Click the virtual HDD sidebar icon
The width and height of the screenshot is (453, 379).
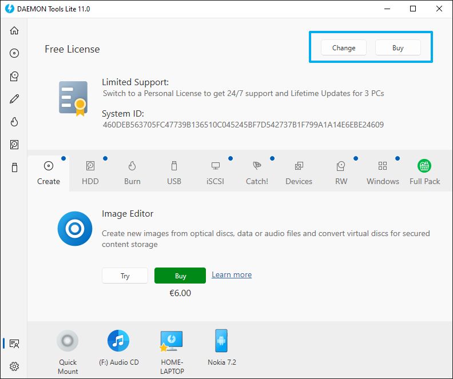coord(14,144)
